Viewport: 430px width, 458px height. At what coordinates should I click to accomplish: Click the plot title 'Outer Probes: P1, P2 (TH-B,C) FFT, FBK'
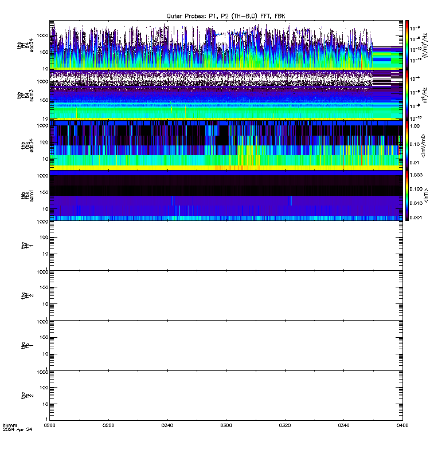coord(226,17)
